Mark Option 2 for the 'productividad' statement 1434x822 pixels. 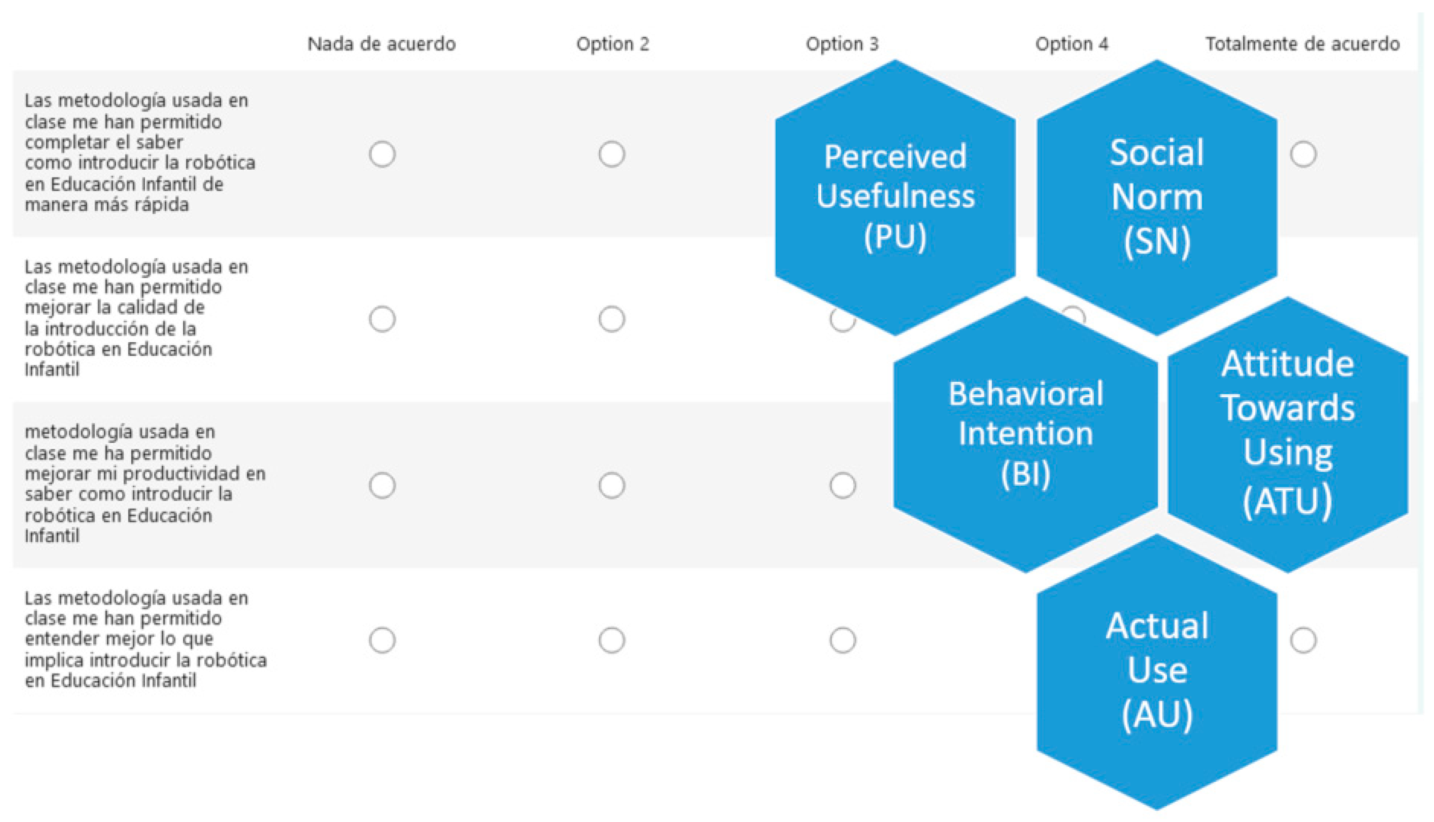[x=612, y=486]
